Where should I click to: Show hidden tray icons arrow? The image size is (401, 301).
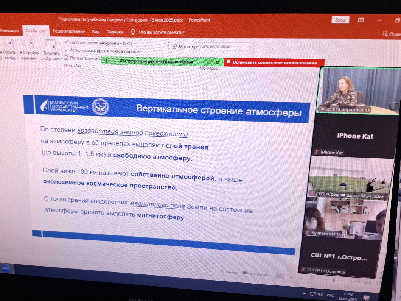304,293
